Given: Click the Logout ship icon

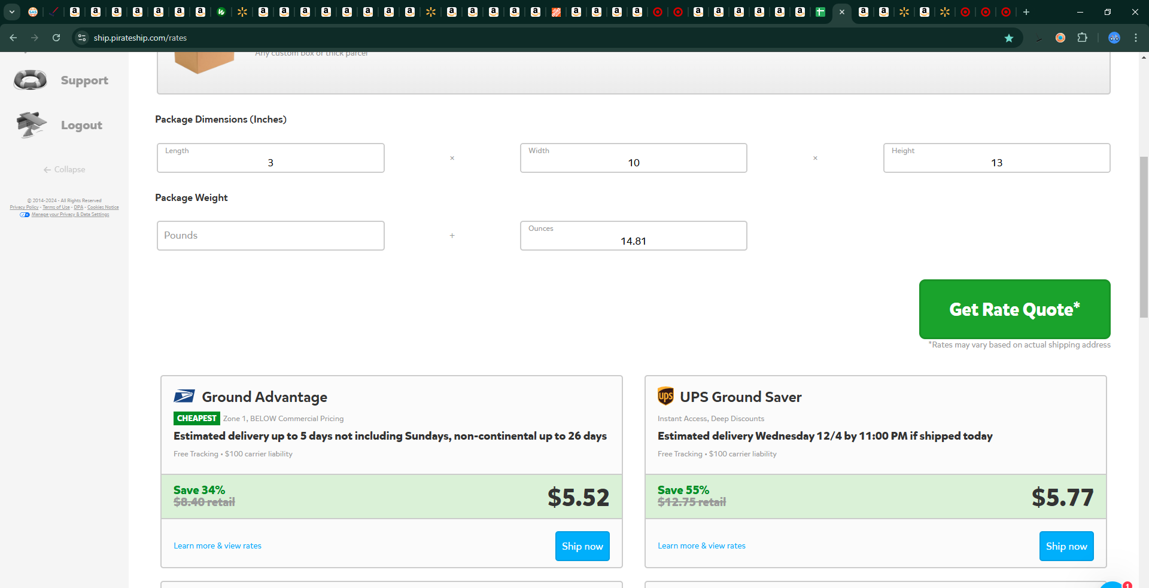Looking at the screenshot, I should click(x=31, y=124).
